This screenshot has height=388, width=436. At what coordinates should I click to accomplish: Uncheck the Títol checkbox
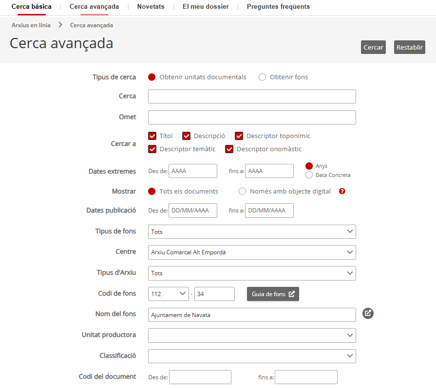point(152,136)
